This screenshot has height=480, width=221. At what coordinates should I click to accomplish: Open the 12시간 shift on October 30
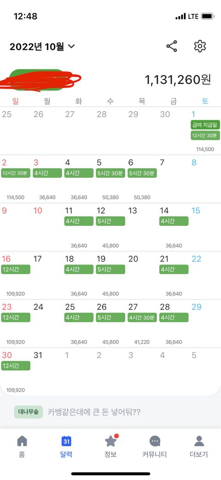click(x=16, y=366)
